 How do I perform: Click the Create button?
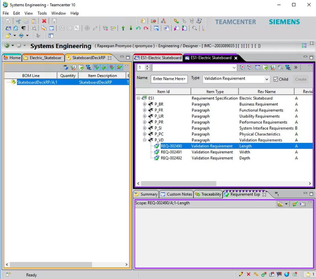(301, 79)
